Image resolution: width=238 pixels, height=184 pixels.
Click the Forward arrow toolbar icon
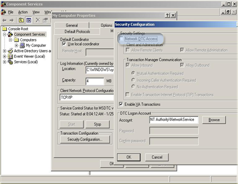[x=11, y=20]
